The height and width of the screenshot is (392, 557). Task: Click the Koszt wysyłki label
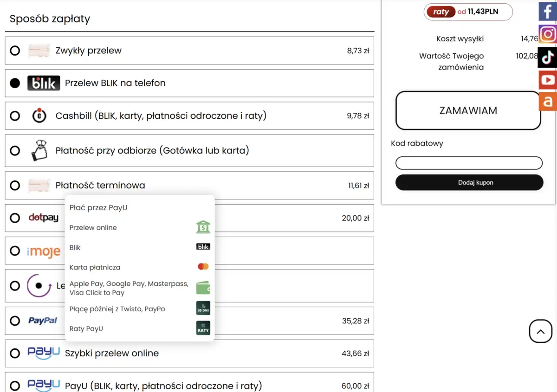click(460, 39)
